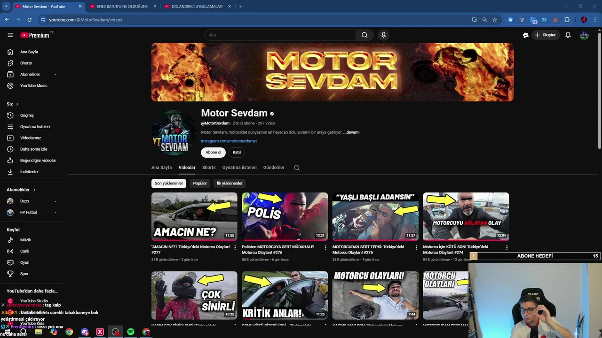Click the search magnifier button

click(x=364, y=35)
